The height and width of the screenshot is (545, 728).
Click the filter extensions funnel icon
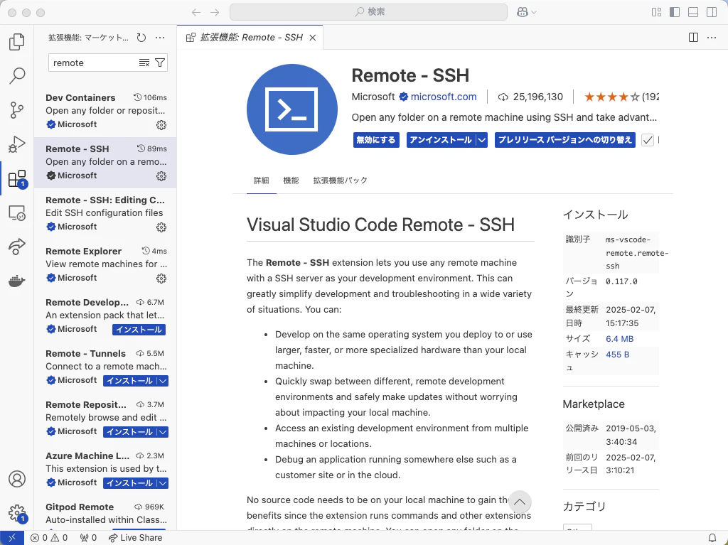coord(160,63)
